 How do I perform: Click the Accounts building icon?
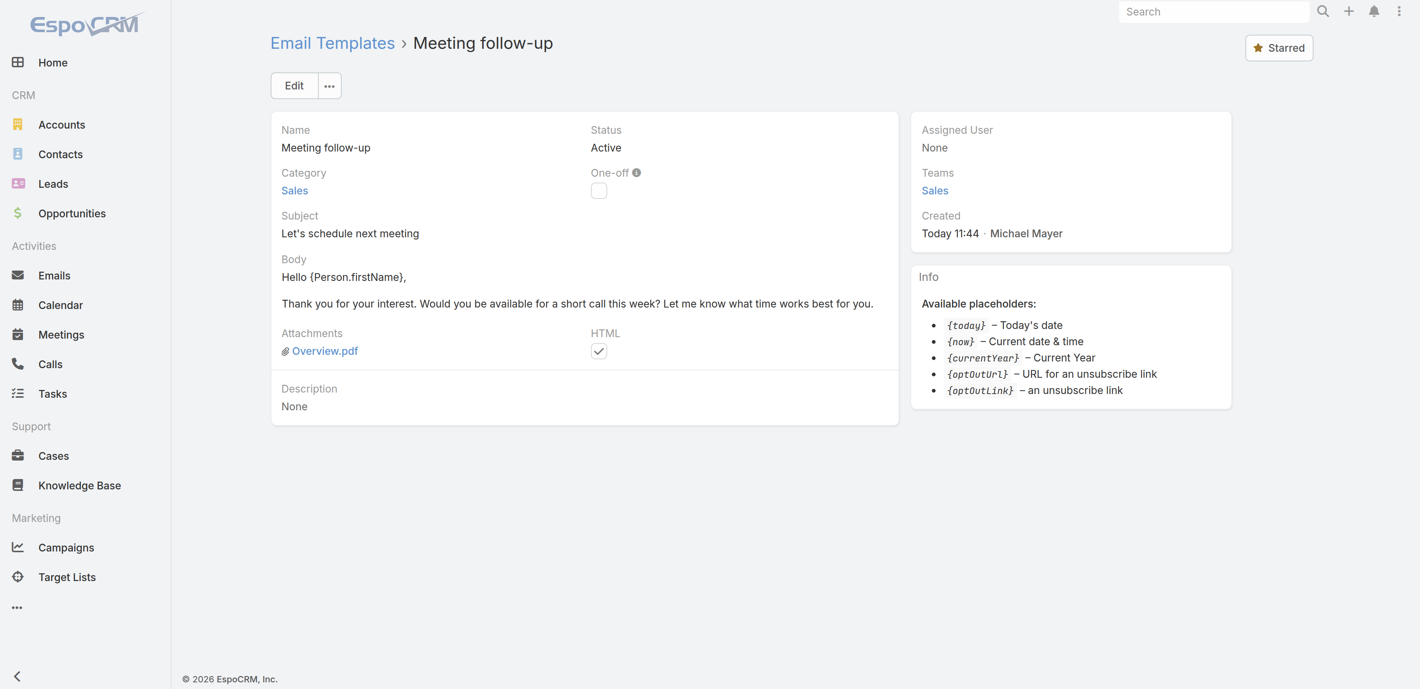tap(18, 125)
